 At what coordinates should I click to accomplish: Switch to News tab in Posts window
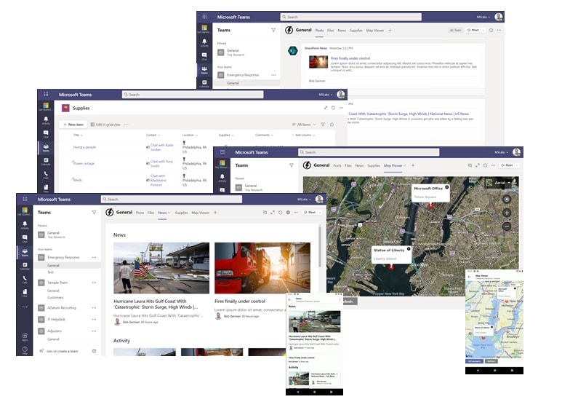tap(342, 31)
